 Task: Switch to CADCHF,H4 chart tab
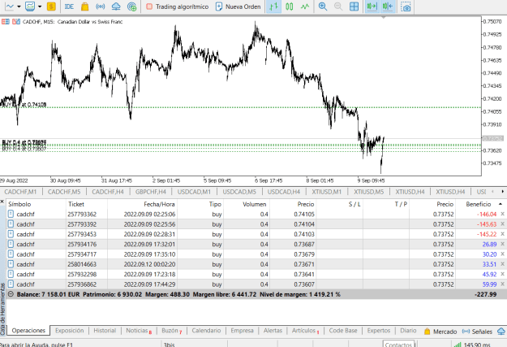coord(108,192)
